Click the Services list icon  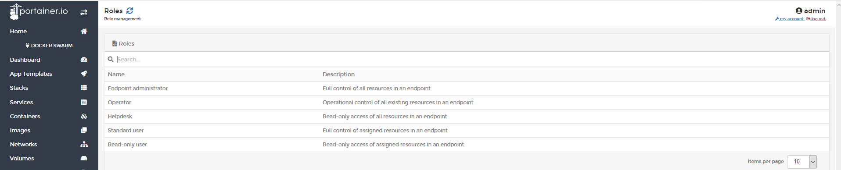point(84,102)
